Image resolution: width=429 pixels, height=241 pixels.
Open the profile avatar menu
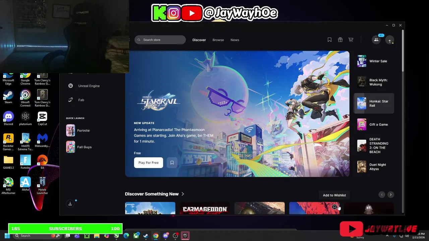(389, 40)
